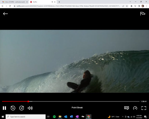Close the Gmail Inbox tab
This screenshot has width=149, height=119.
pyautogui.click(x=27, y=2)
